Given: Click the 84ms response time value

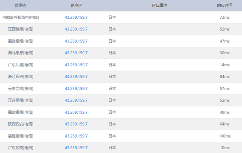Looking at the screenshot, I should click(x=224, y=77).
